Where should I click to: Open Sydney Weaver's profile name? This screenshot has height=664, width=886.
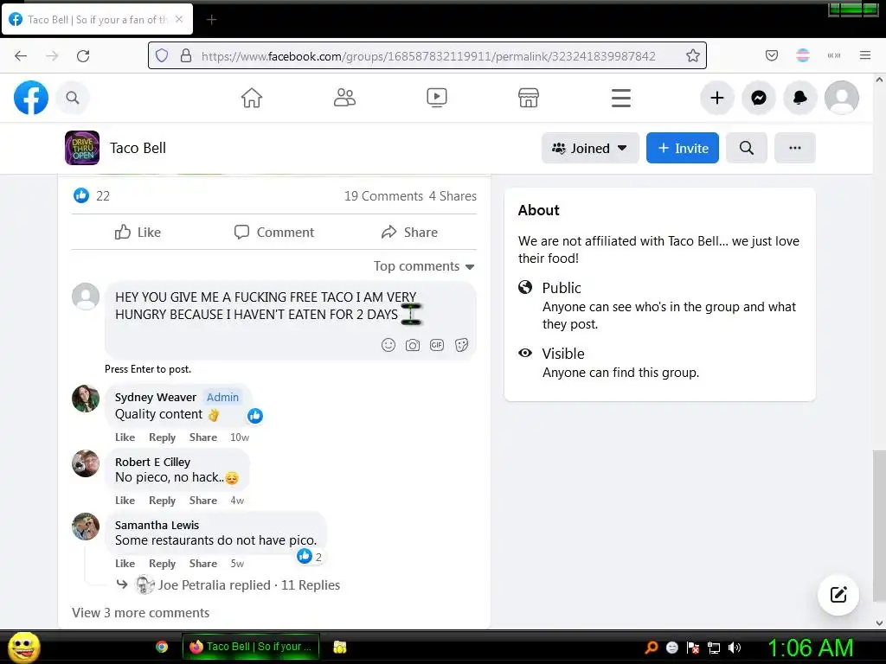pyautogui.click(x=156, y=397)
